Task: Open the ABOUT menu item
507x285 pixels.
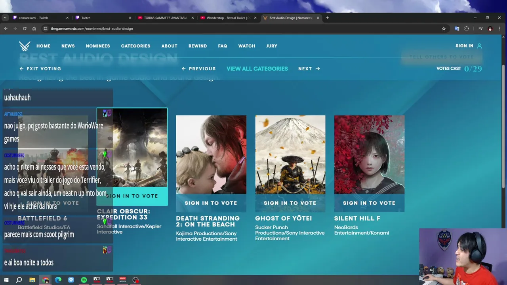Action: tap(169, 46)
